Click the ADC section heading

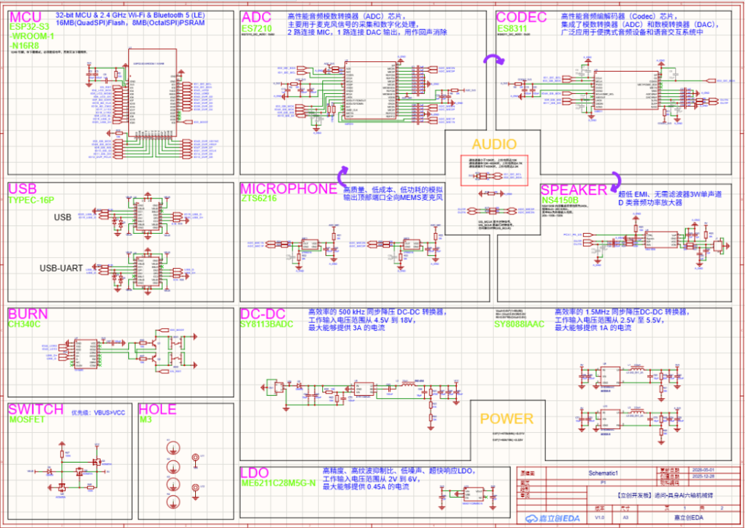pyautogui.click(x=257, y=17)
